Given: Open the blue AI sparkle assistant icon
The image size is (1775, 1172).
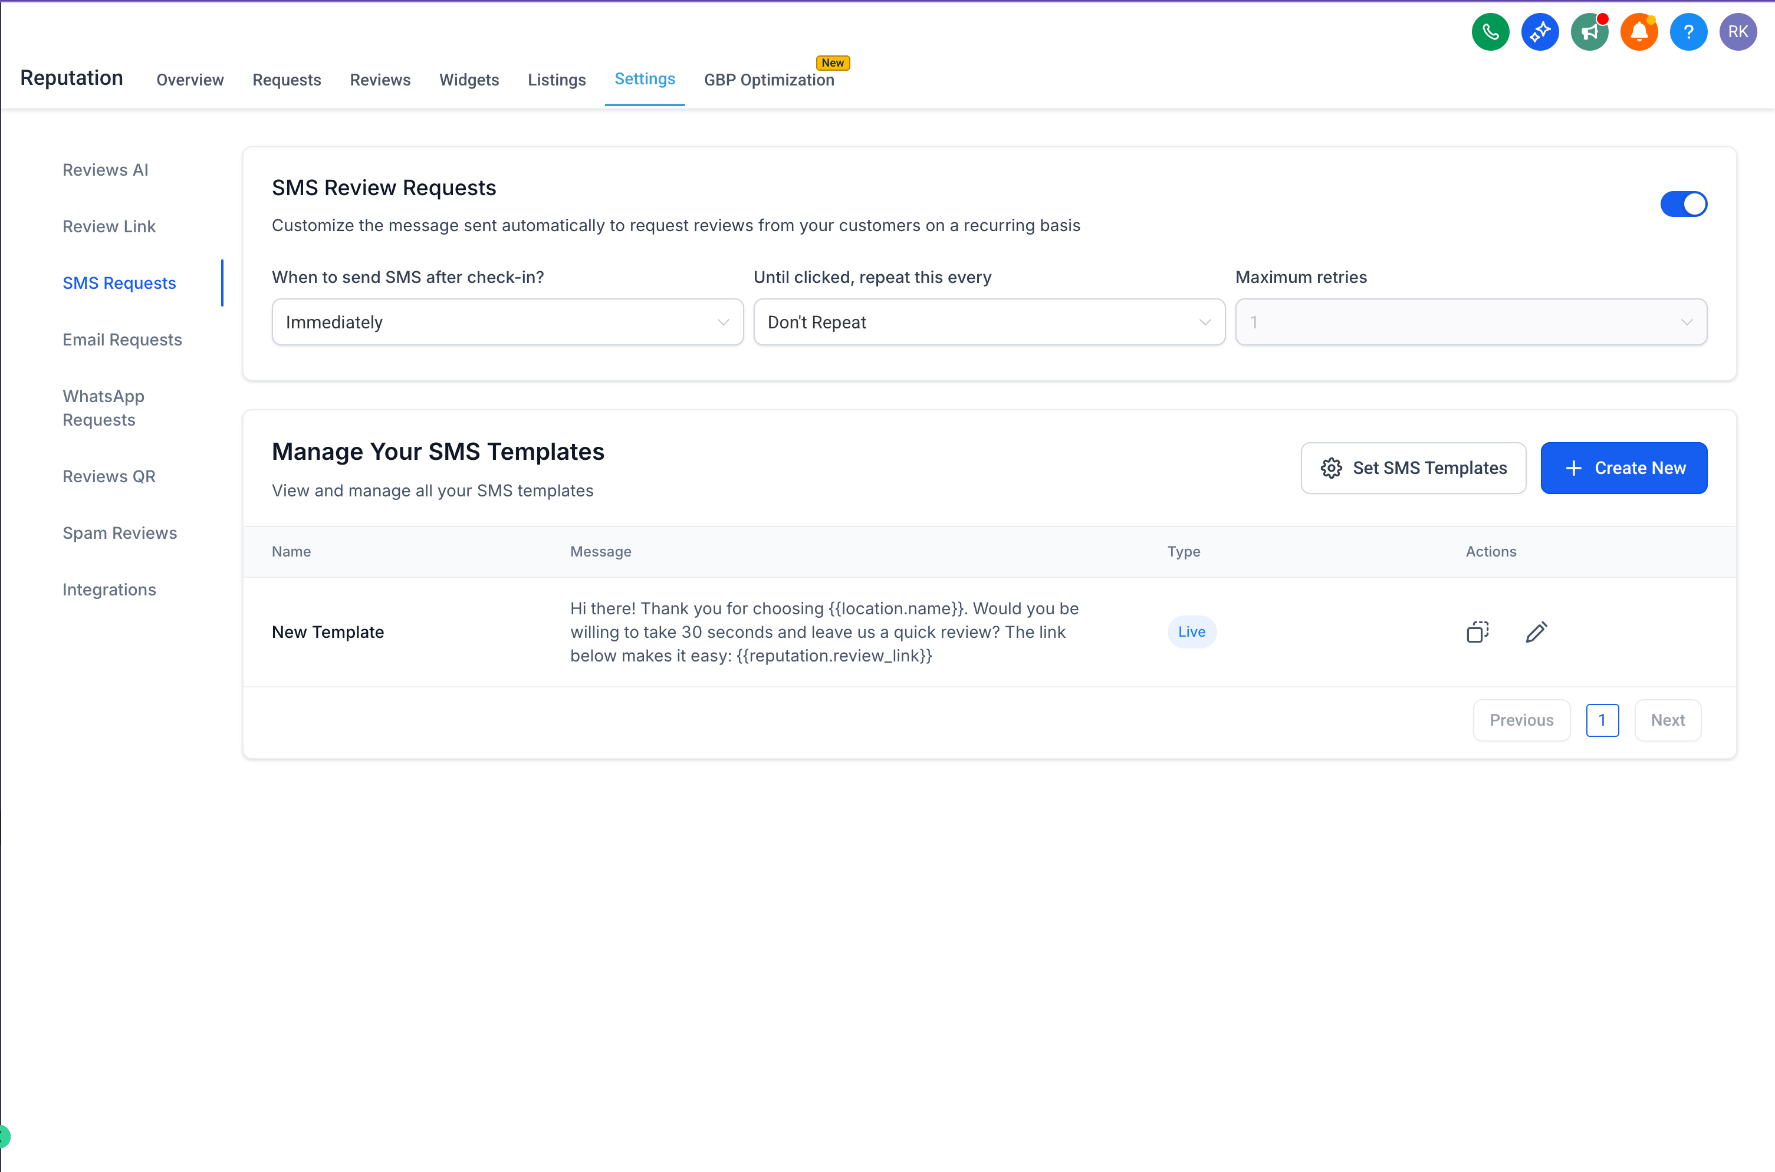Looking at the screenshot, I should pyautogui.click(x=1540, y=32).
